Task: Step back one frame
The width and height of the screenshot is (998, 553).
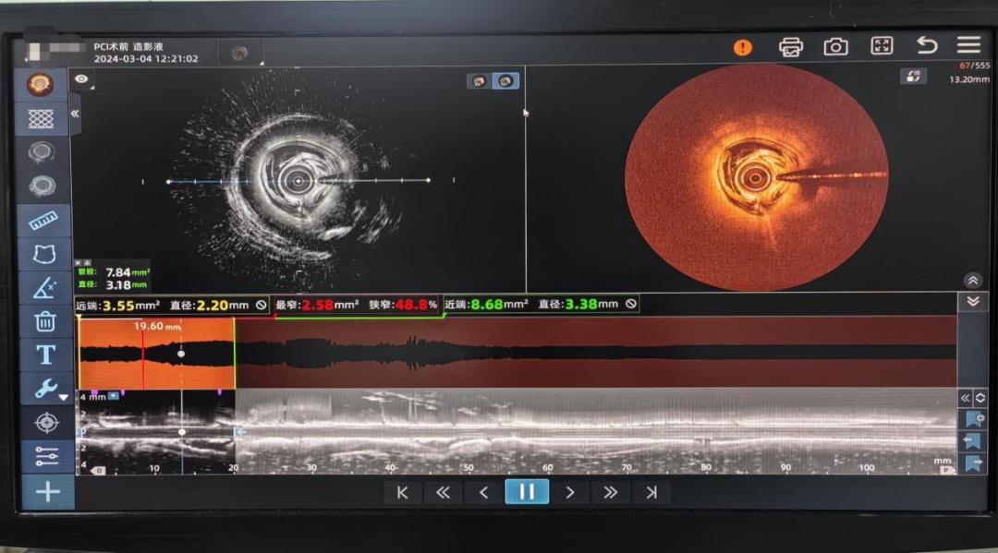Action: [x=483, y=492]
